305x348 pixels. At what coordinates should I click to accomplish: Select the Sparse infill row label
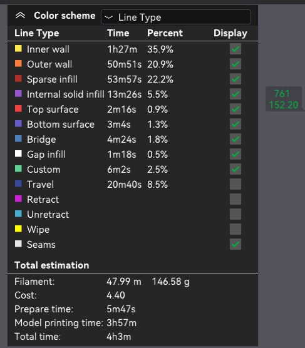point(52,79)
